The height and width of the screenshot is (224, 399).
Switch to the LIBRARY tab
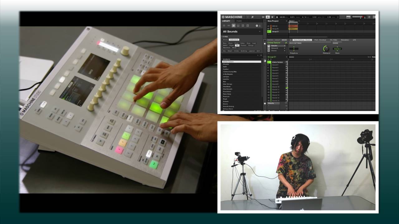(x=226, y=21)
